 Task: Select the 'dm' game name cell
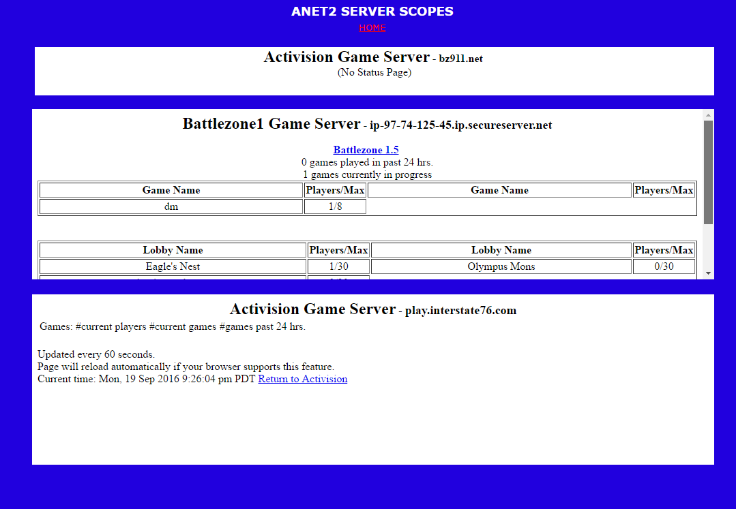171,206
